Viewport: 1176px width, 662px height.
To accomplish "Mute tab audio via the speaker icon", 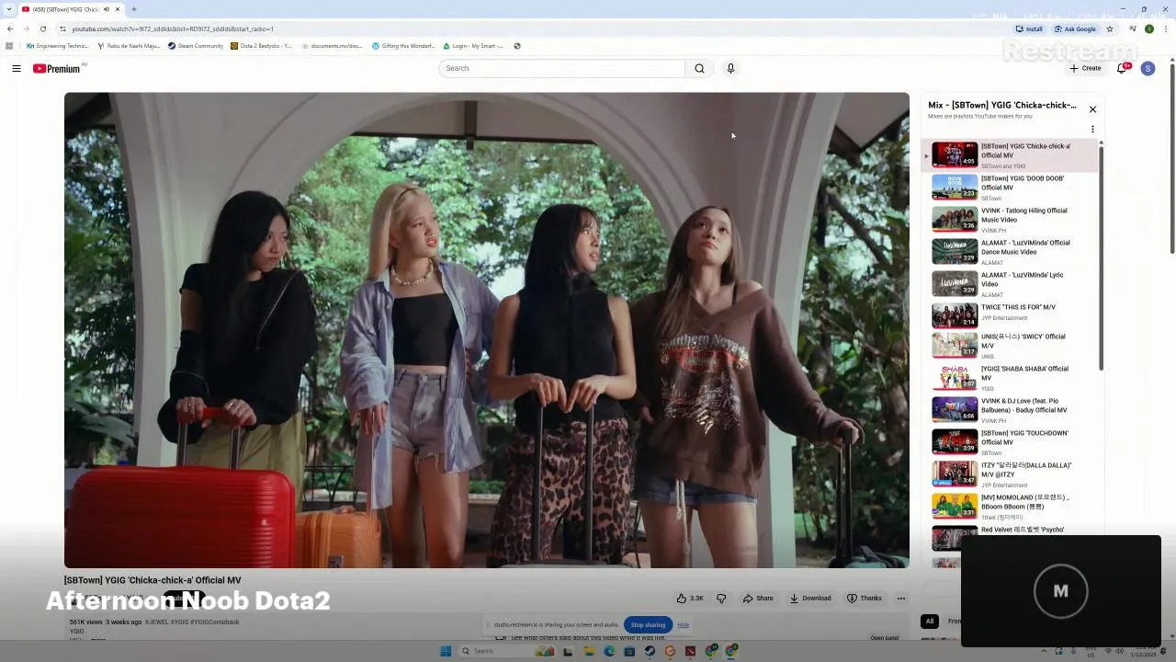I will [107, 9].
